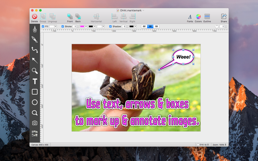Open the Colors picker
The width and height of the screenshot is (258, 161).
click(x=198, y=18)
